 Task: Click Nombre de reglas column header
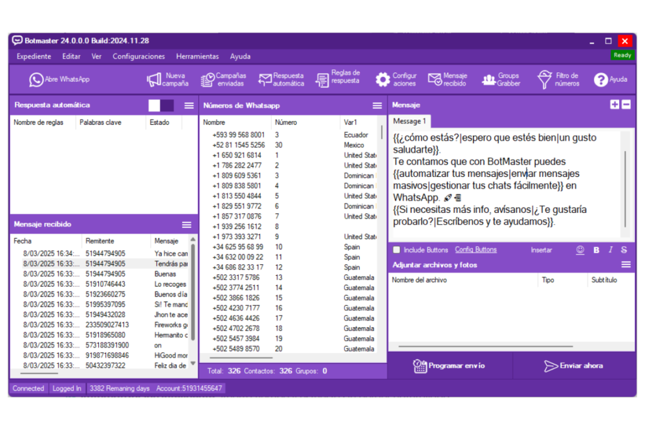coord(38,122)
